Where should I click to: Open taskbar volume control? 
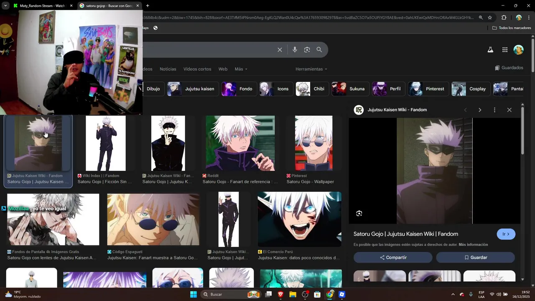[499, 294]
